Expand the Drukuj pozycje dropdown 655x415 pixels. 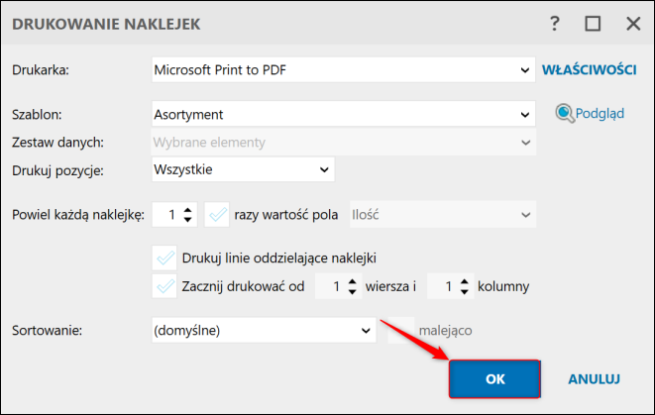pos(243,169)
